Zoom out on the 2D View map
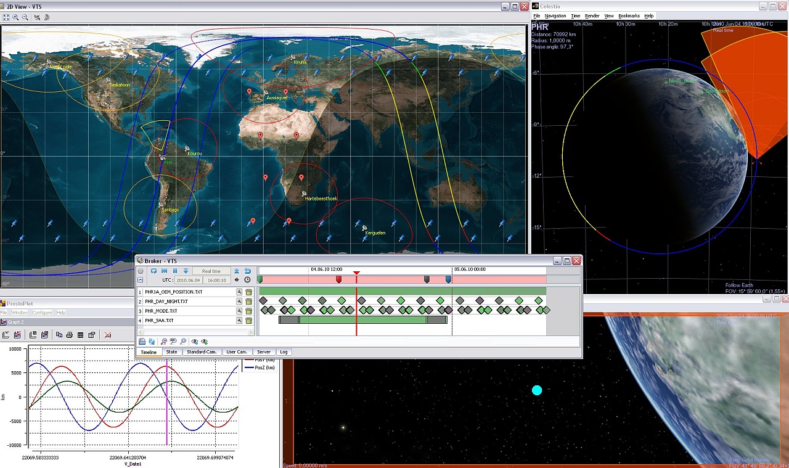 tap(25, 17)
